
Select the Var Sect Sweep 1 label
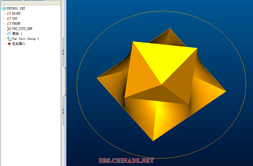click(x=25, y=39)
